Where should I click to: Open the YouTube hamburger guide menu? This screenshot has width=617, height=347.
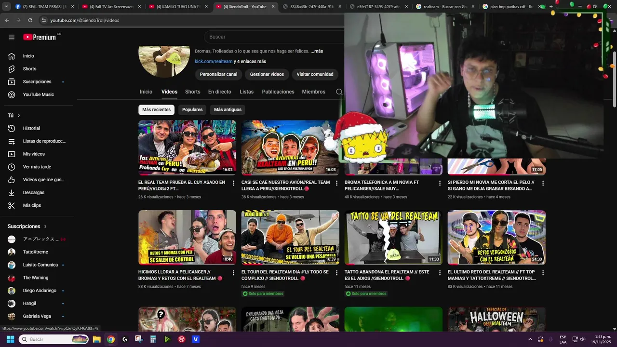[x=12, y=37]
